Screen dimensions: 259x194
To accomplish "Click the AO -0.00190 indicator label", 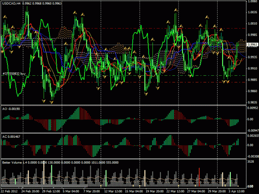I will (11, 109).
